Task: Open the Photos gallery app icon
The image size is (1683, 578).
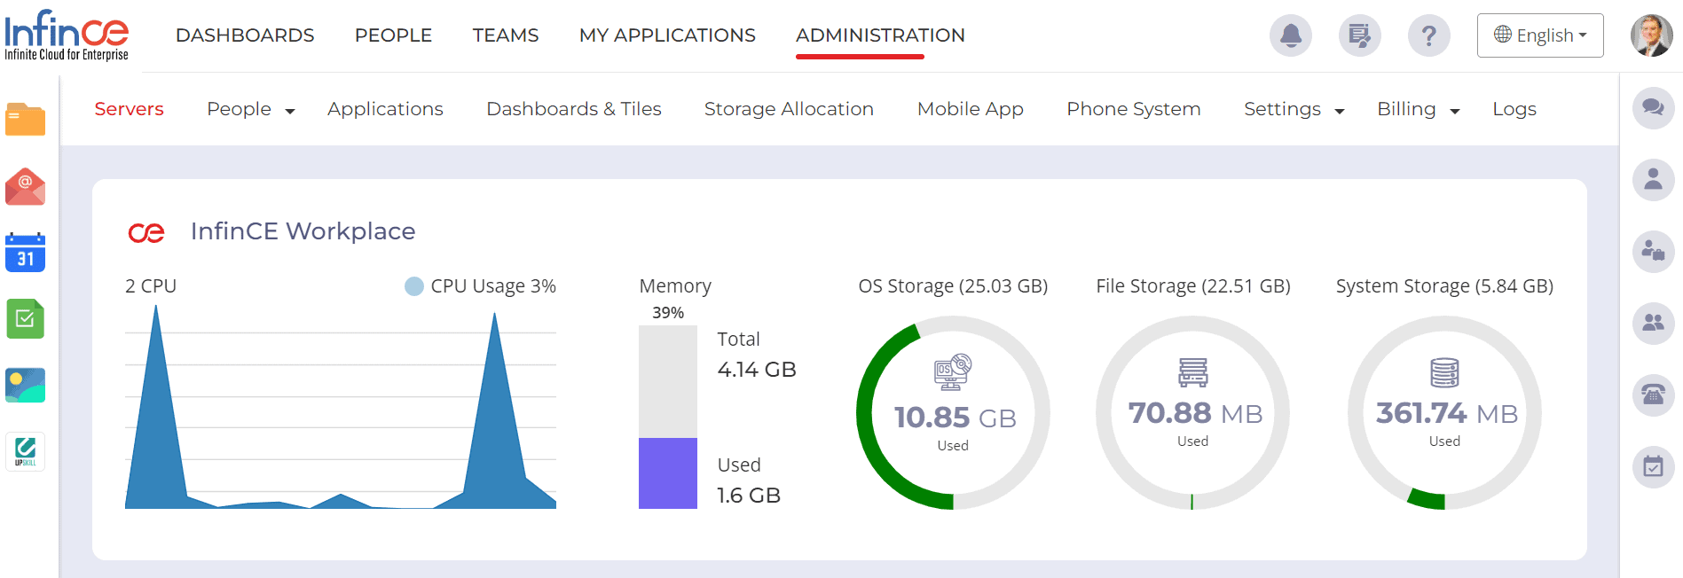Action: 25,386
